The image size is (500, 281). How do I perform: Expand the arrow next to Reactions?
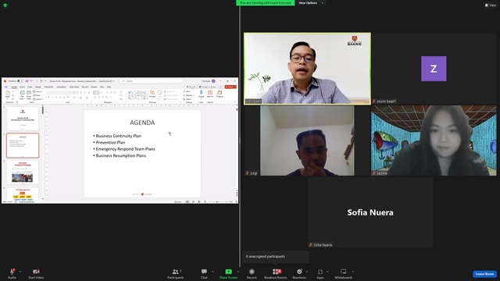coord(307,272)
